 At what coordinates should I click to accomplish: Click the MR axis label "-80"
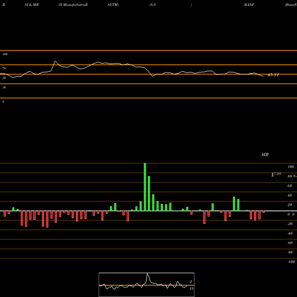290,252
